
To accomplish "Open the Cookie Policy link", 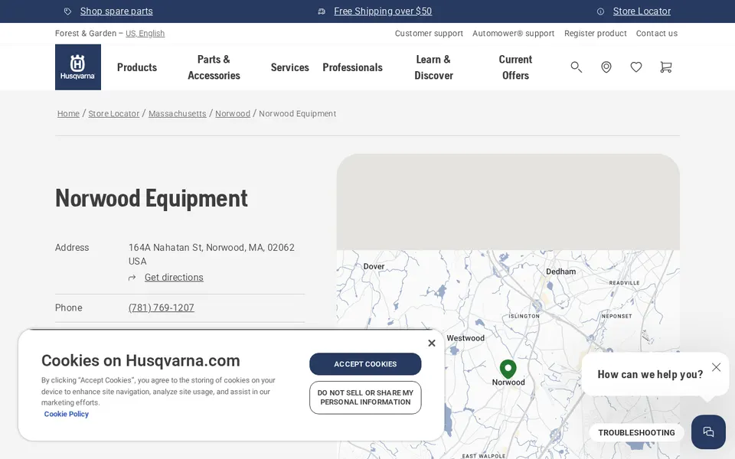I will pos(66,414).
